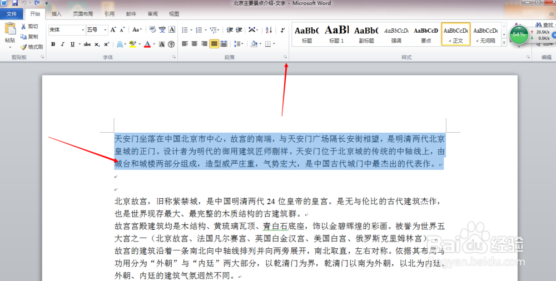
Task: Apply character shading gray A icon
Action: click(162, 44)
